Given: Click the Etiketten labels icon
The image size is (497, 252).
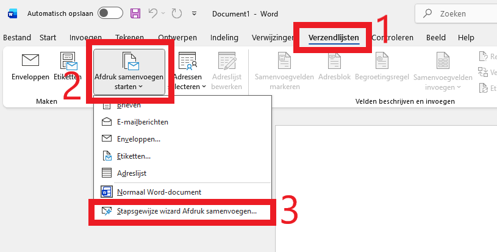Looking at the screenshot, I should click(67, 62).
